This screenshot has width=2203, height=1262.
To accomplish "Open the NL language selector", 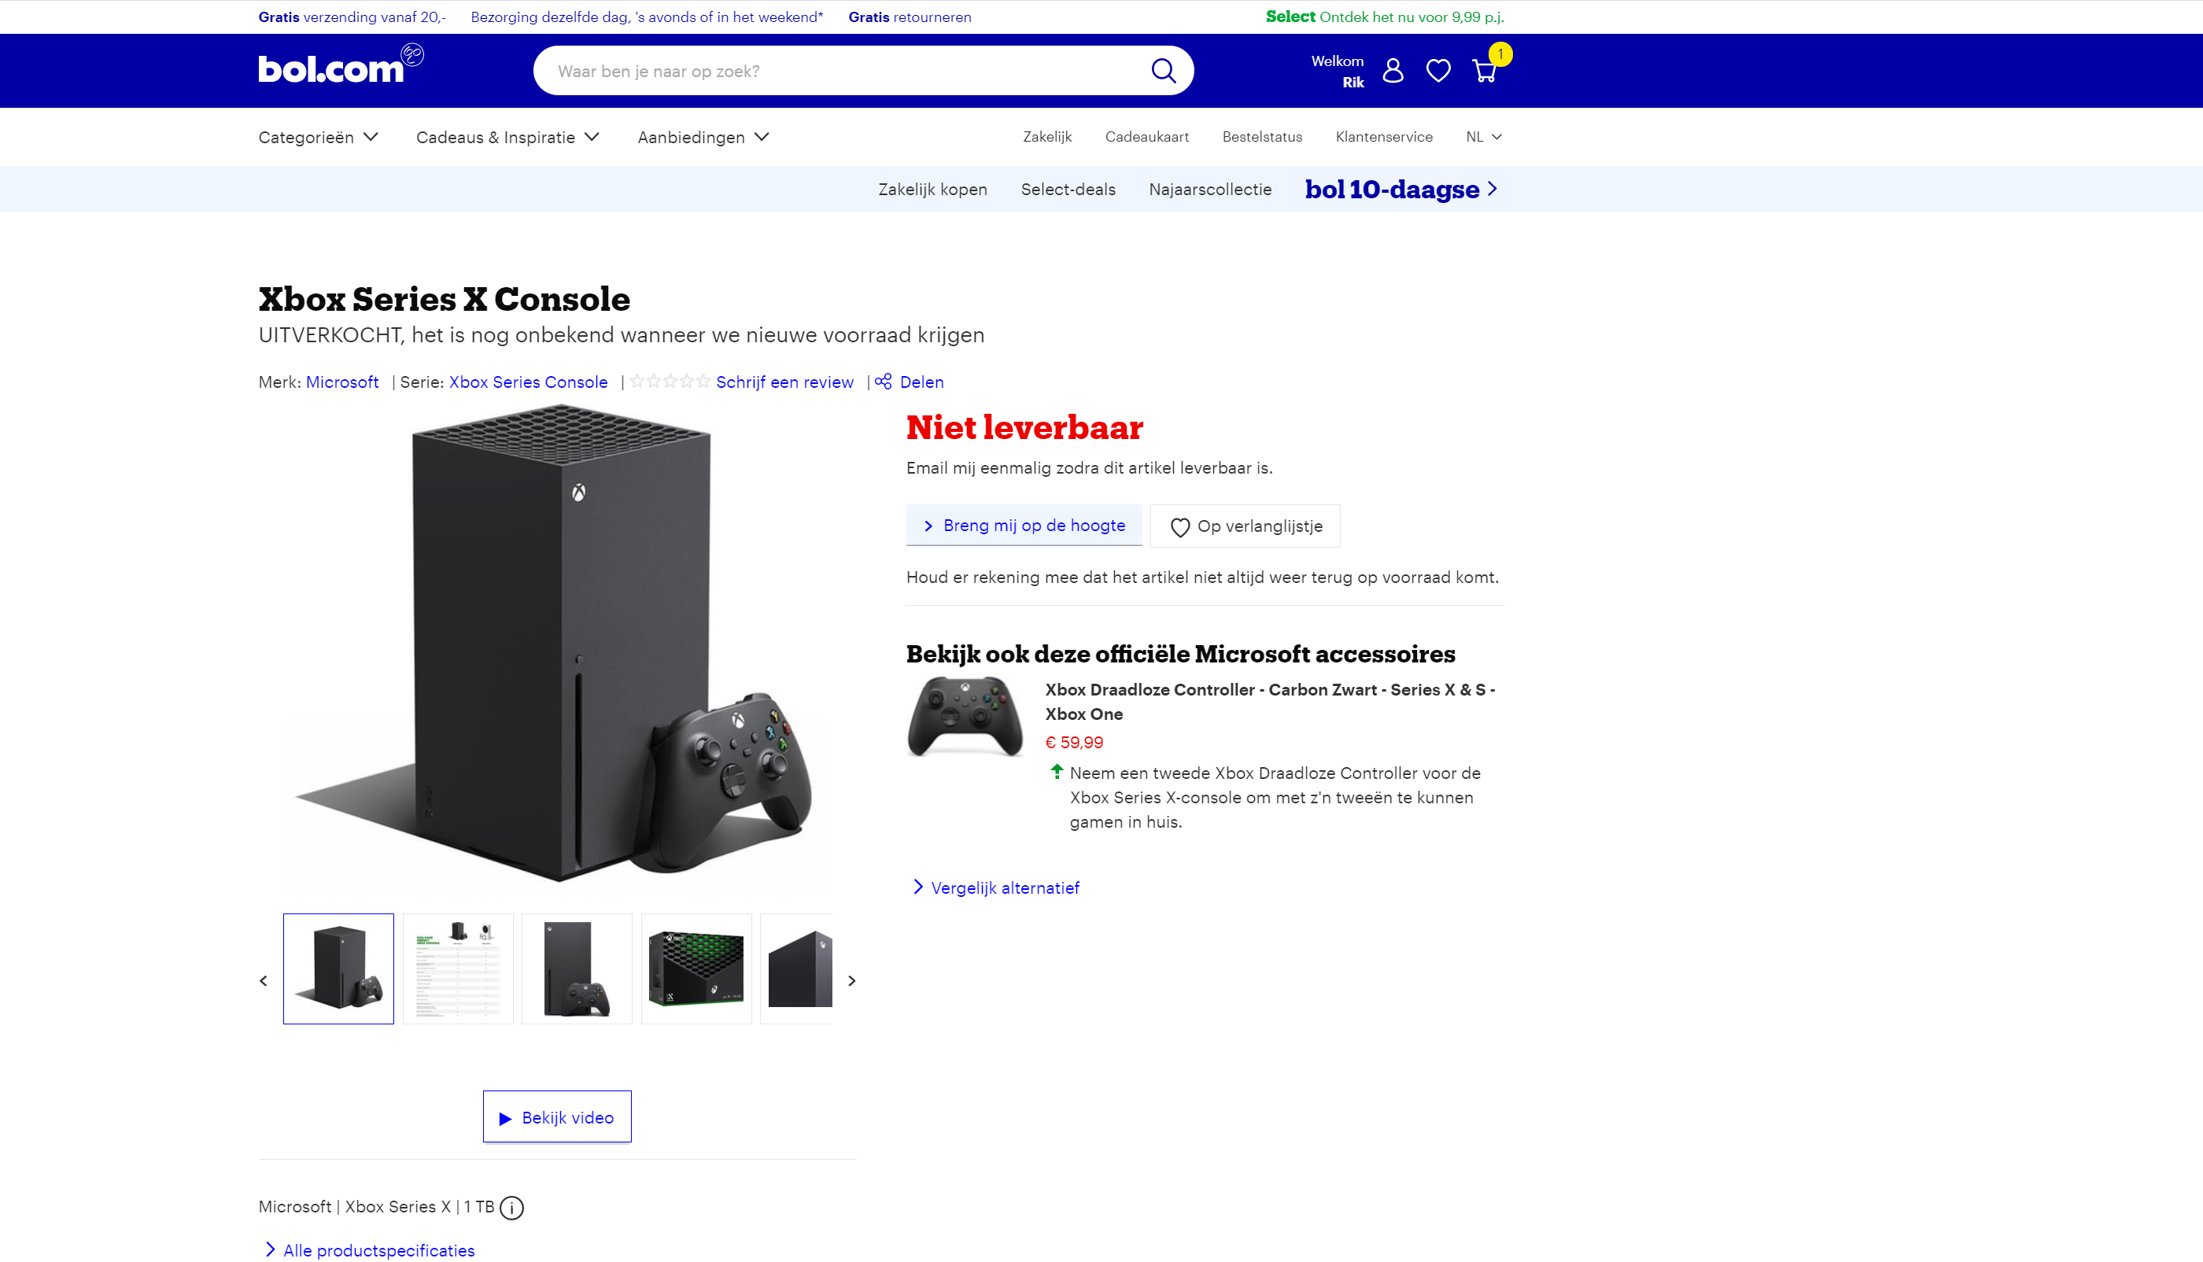I will click(1484, 137).
